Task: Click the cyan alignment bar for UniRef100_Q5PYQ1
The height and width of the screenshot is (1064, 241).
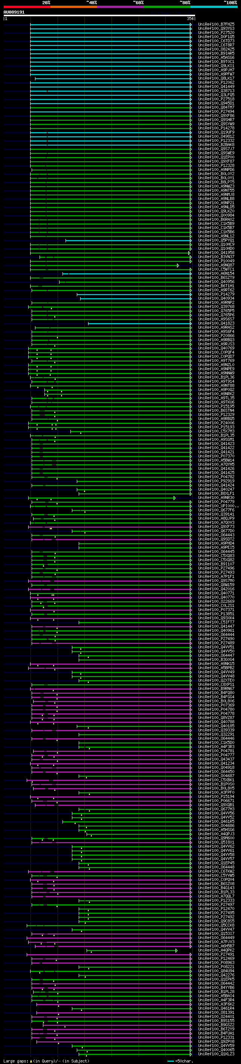Action: (x=128, y=240)
